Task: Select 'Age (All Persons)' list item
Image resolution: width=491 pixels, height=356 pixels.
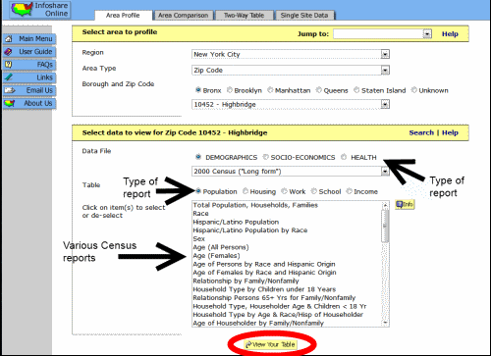Action: (221, 247)
